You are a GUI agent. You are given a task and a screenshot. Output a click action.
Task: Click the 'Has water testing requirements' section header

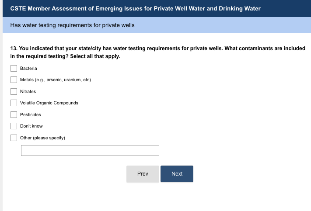[72, 25]
